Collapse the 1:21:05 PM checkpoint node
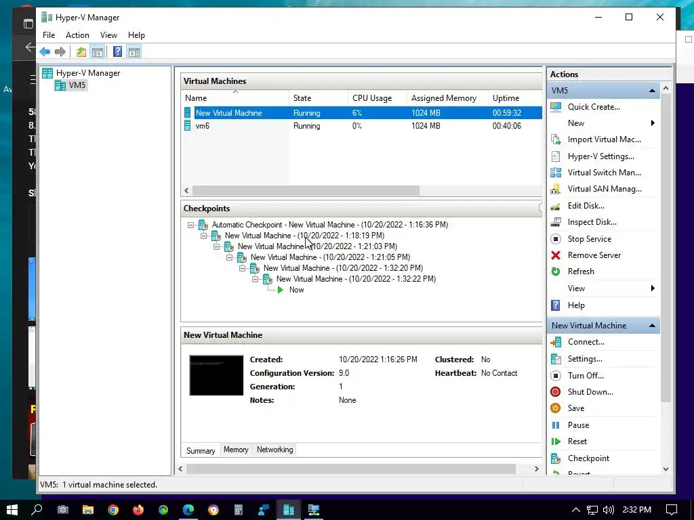The height and width of the screenshot is (520, 694). click(x=229, y=257)
